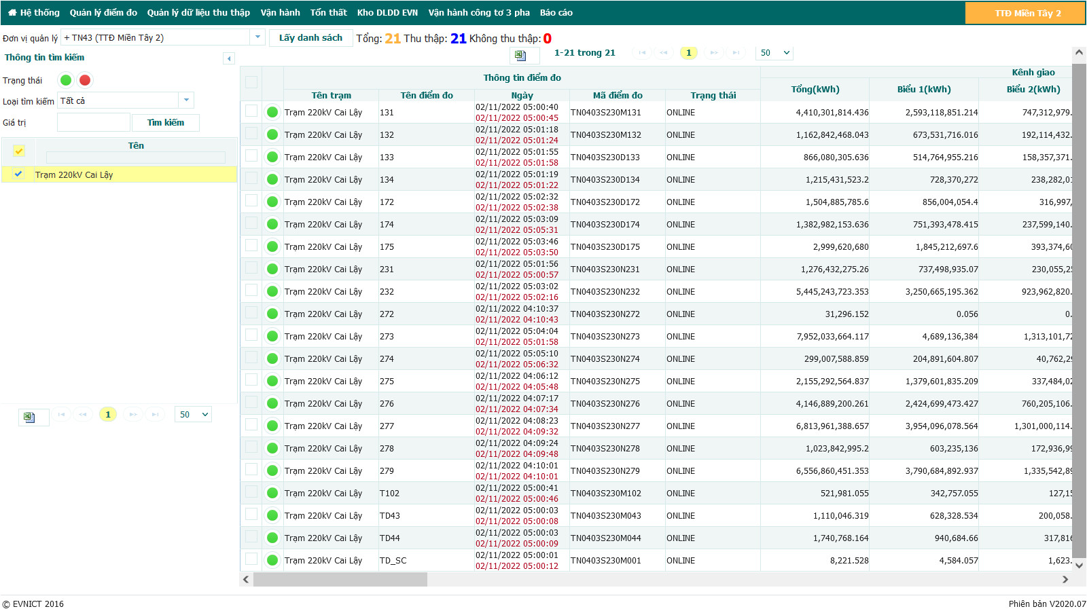Open the table page size dropdown showing 50
The width and height of the screenshot is (1087, 611).
click(774, 52)
